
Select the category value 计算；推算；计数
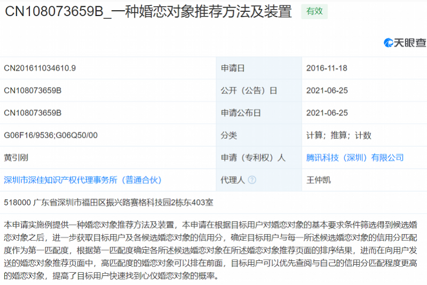(x=338, y=135)
